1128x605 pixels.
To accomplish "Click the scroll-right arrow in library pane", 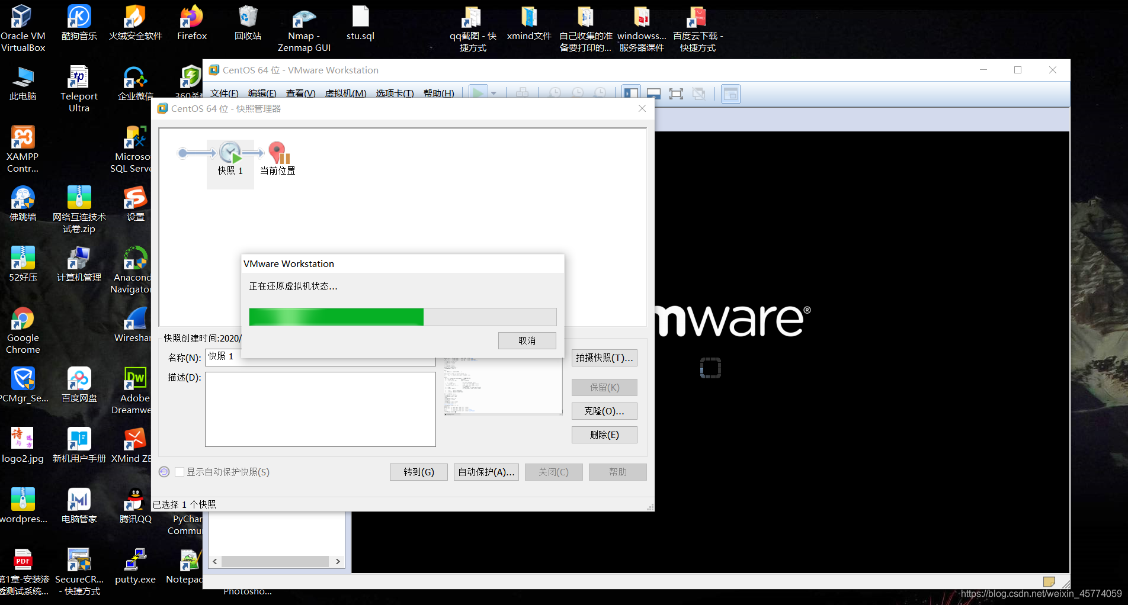I will tap(338, 561).
